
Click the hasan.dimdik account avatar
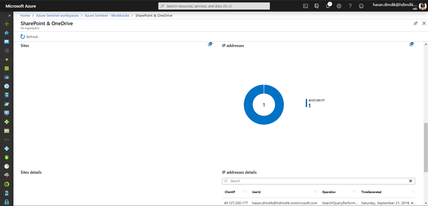click(x=422, y=6)
